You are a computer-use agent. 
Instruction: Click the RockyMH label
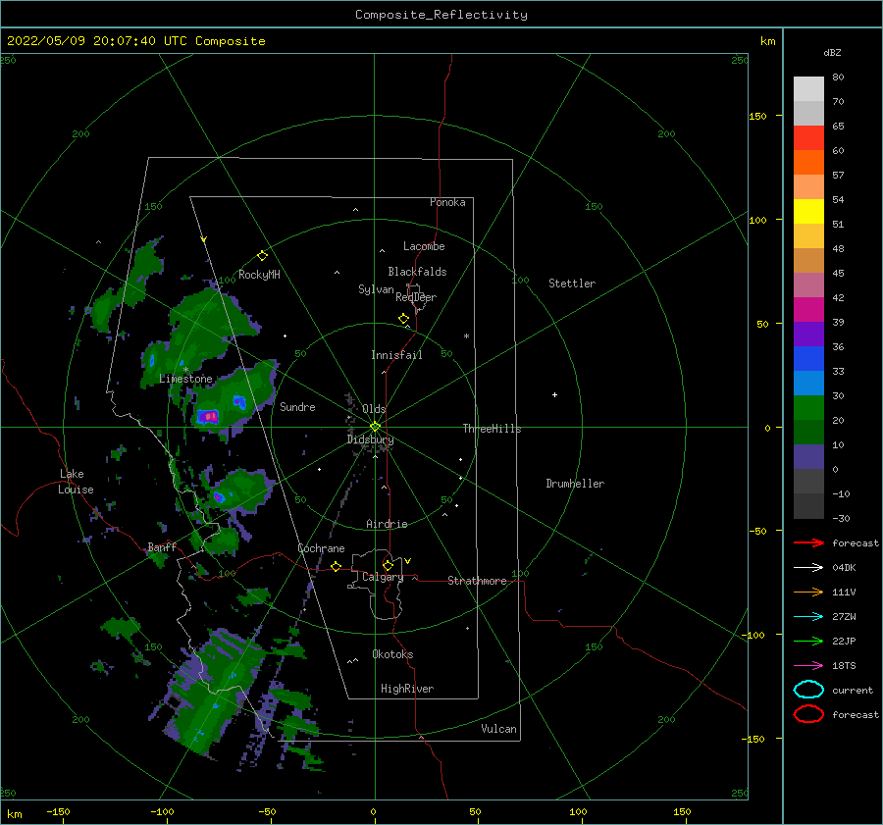[x=259, y=275]
